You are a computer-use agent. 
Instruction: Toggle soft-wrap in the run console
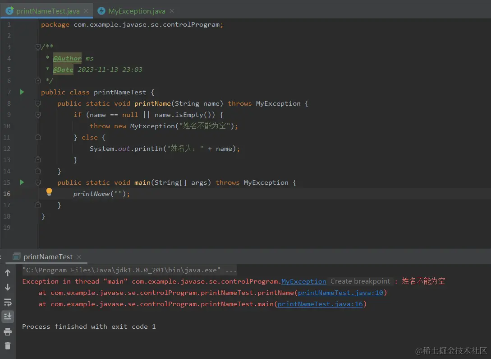[8, 302]
